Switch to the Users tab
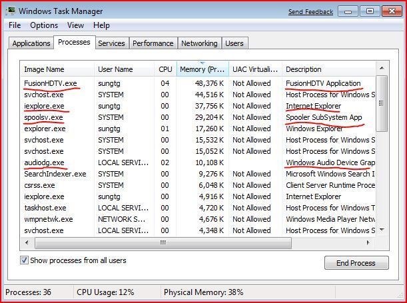This screenshot has width=407, height=303. [234, 43]
